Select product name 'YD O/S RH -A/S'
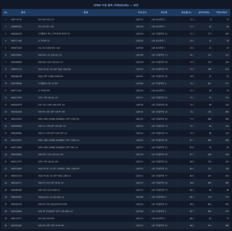Viewport: 232px width, 231px height. 46,27
